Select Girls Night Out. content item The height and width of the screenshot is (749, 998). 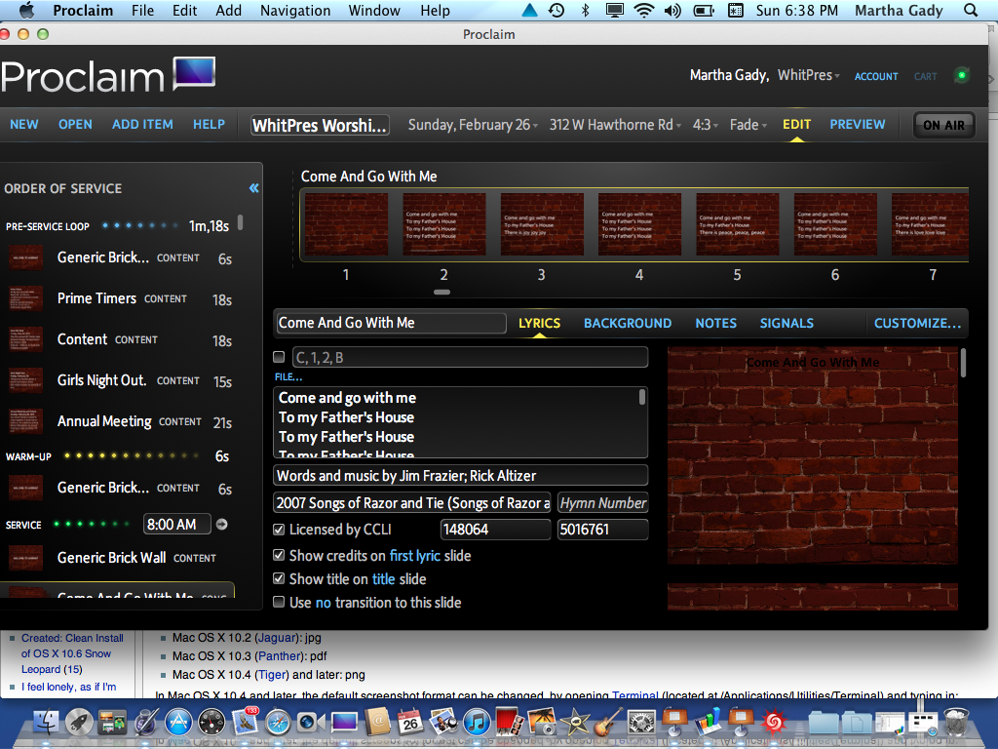(121, 381)
